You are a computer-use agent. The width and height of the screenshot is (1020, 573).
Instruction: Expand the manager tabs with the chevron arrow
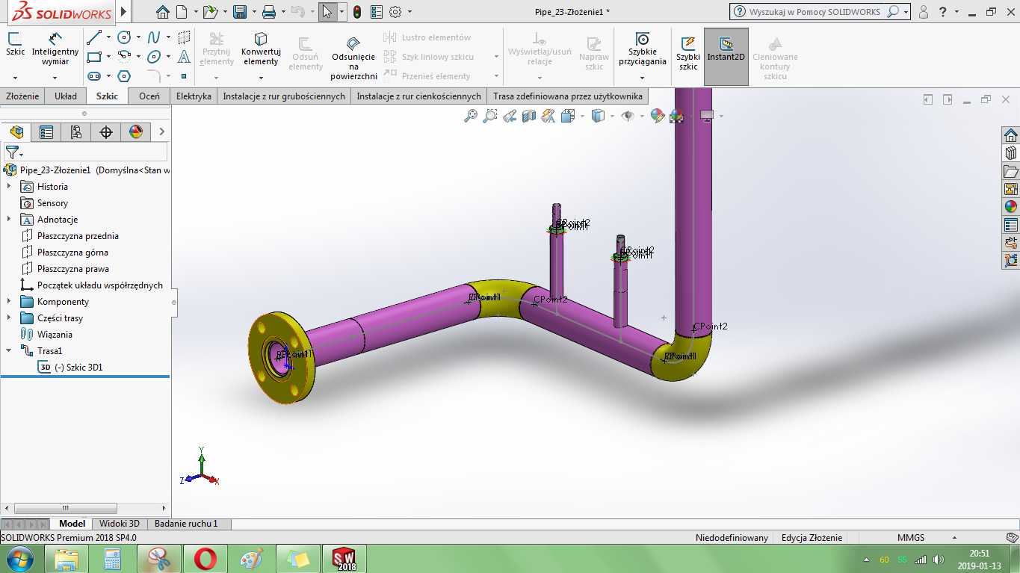161,132
